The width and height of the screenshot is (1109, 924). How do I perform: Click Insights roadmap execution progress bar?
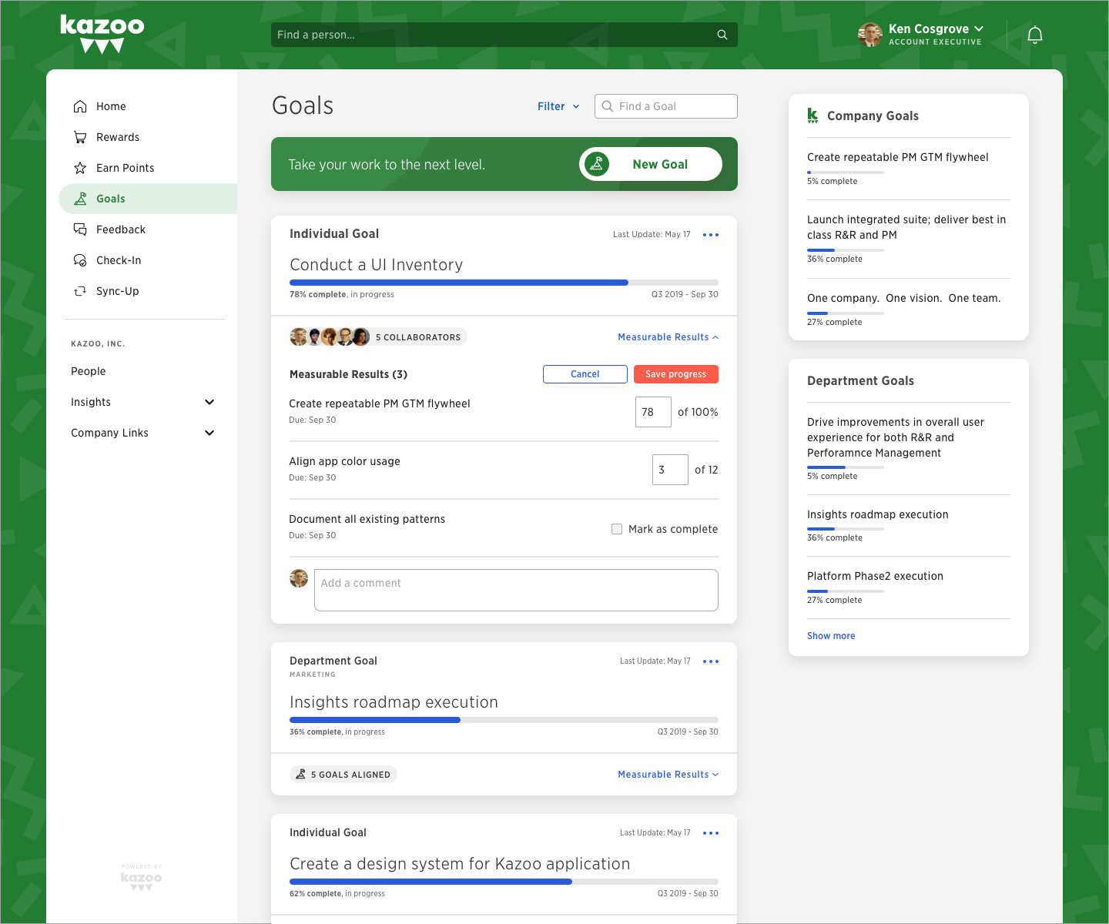504,720
